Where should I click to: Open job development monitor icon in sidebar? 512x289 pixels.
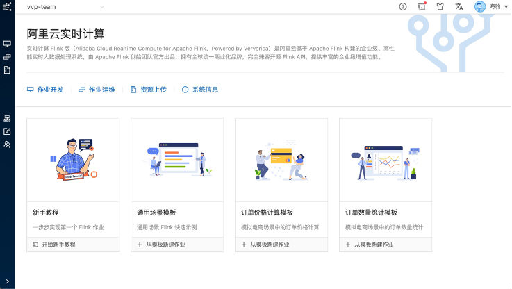(7, 44)
